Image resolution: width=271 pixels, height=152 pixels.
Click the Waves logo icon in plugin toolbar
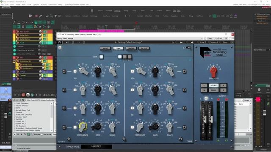click(59, 42)
